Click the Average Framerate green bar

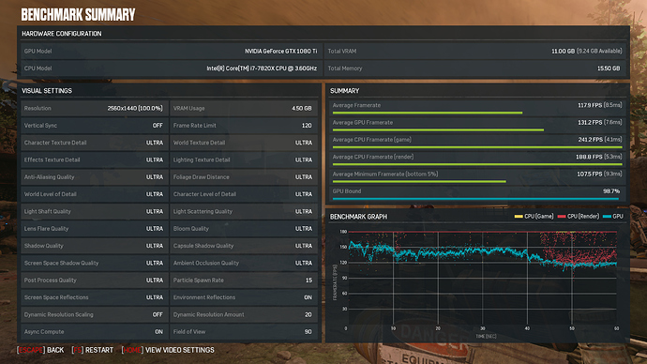(428, 113)
